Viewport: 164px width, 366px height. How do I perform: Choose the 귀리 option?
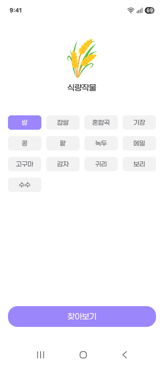tap(101, 164)
